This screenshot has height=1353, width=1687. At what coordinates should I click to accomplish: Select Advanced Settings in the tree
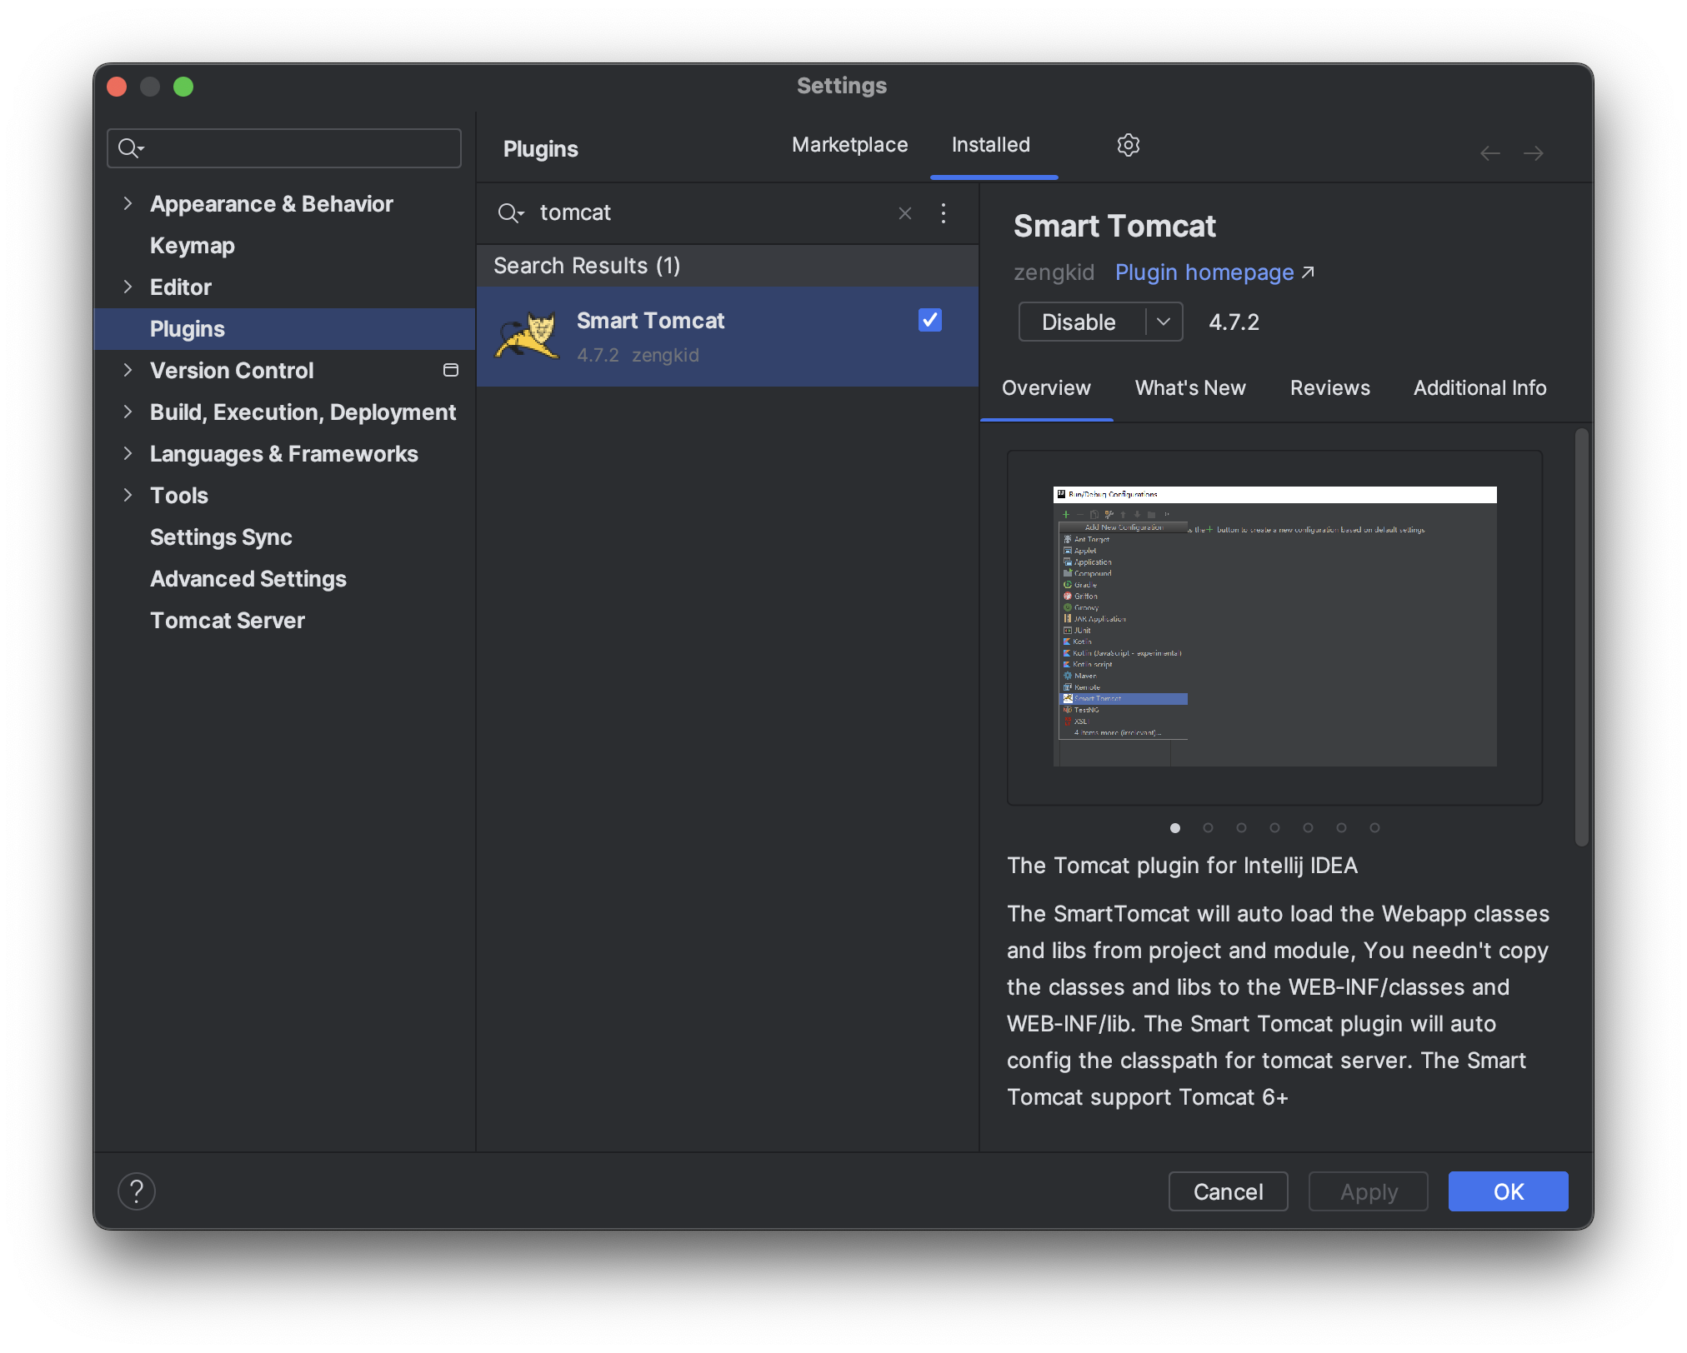click(248, 579)
